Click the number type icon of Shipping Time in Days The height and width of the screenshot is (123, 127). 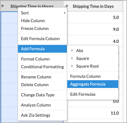click(66, 6)
